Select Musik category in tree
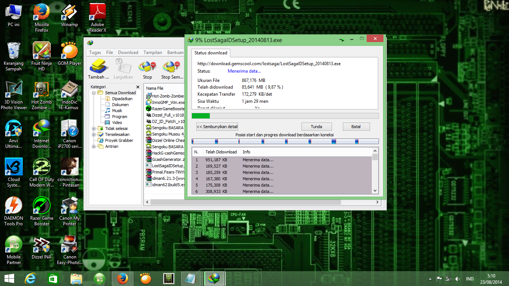The height and width of the screenshot is (286, 509). [x=117, y=111]
